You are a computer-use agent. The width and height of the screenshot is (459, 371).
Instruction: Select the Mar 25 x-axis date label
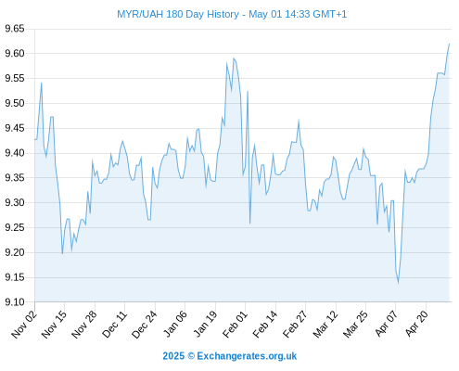point(355,325)
